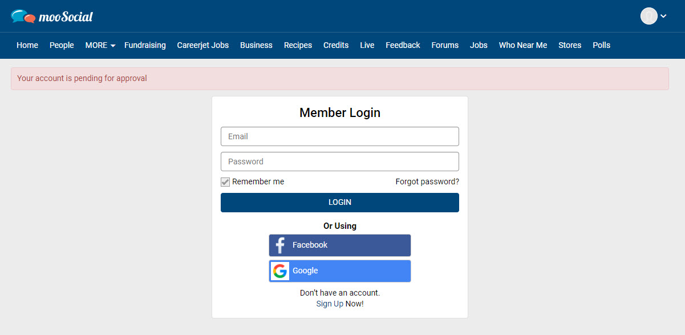The image size is (685, 335).
Task: Select Careerjet Jobs in the navigation
Action: pos(203,45)
